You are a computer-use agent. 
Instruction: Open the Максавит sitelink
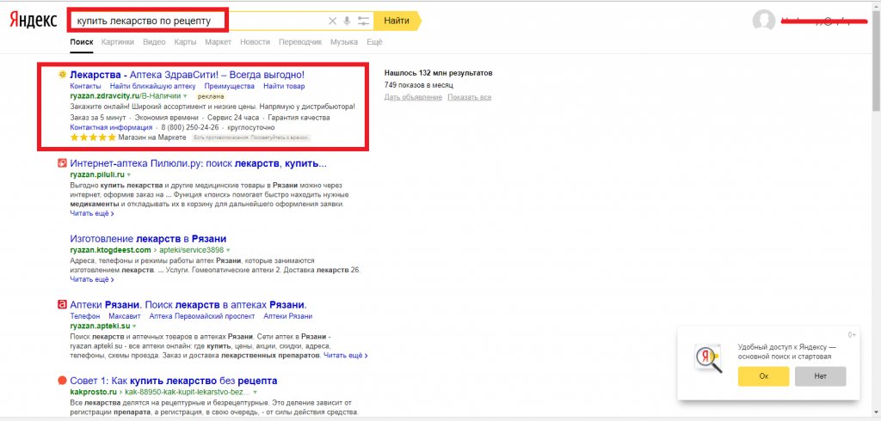(125, 316)
